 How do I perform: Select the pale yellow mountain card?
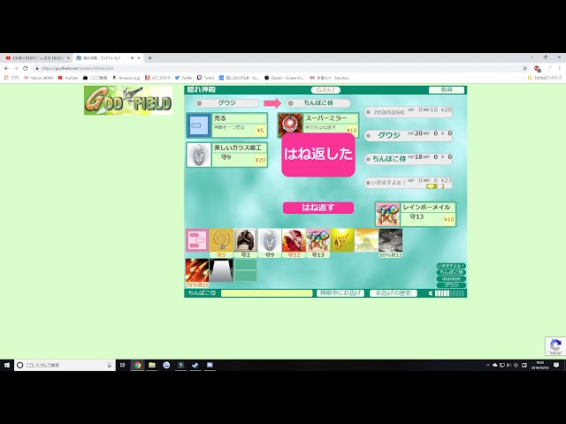pyautogui.click(x=366, y=240)
